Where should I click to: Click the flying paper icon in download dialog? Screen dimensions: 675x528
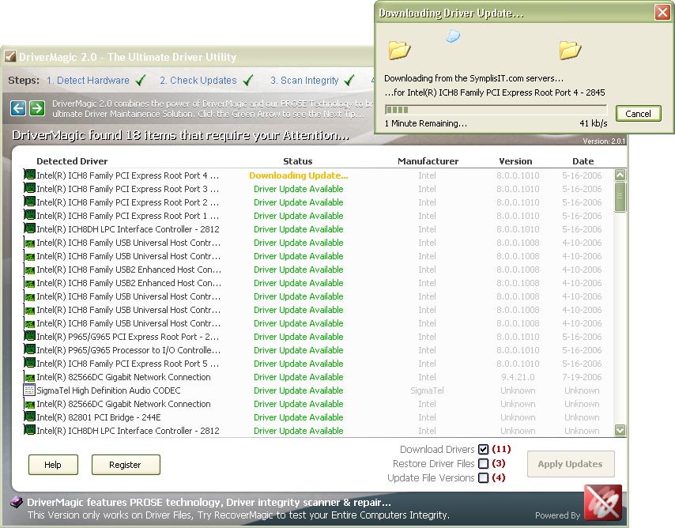453,36
